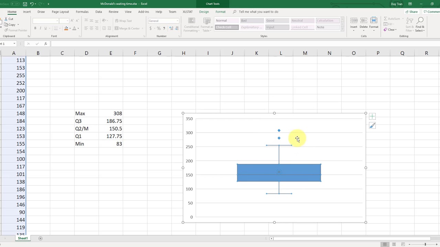
Task: Click the Increase Decimal icon
Action: pyautogui.click(x=171, y=28)
